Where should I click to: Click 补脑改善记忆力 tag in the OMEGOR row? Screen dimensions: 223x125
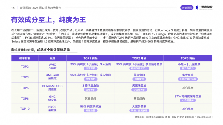pyautogui.click(x=188, y=79)
